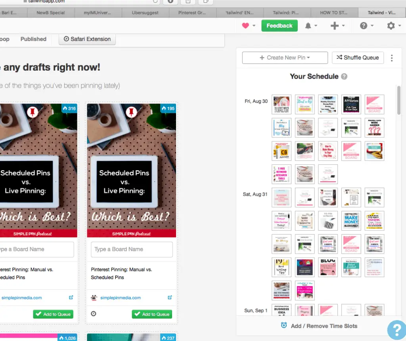Switch to the Pinterest Gr... browser tab
406x341 pixels.
point(192,13)
